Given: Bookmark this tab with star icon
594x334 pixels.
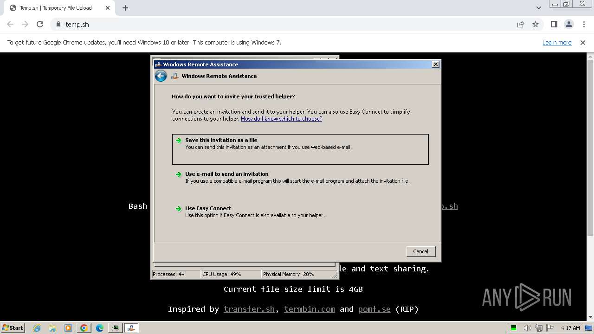Looking at the screenshot, I should click(536, 25).
